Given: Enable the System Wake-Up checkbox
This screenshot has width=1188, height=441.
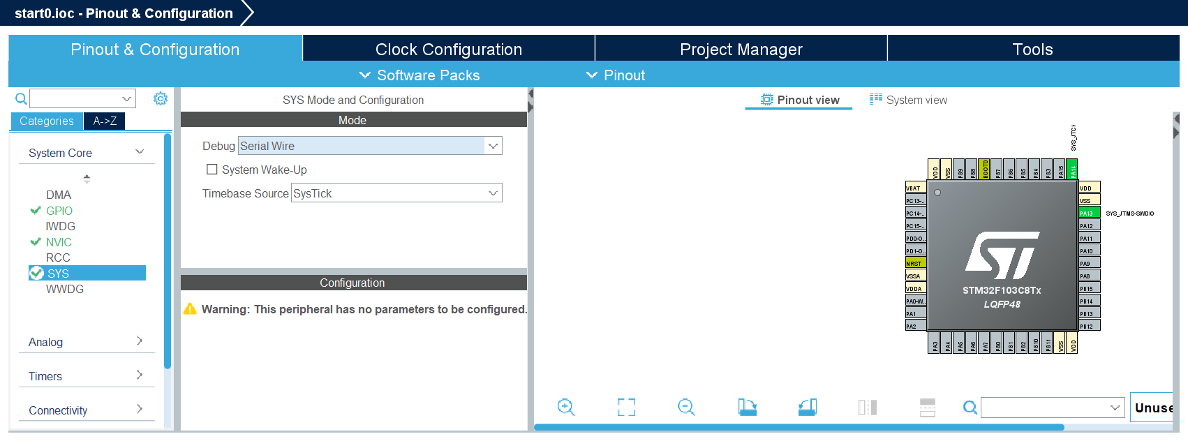Looking at the screenshot, I should (x=212, y=170).
